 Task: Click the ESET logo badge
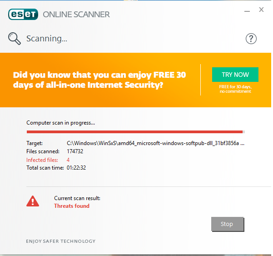tap(23, 14)
